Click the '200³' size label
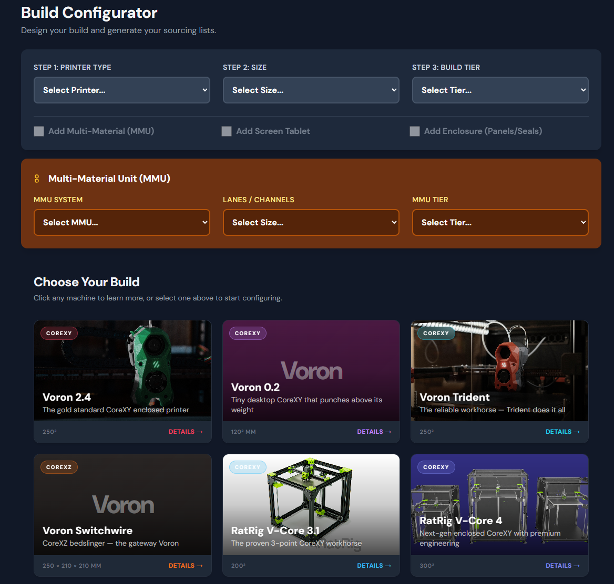The height and width of the screenshot is (584, 614). coord(238,566)
